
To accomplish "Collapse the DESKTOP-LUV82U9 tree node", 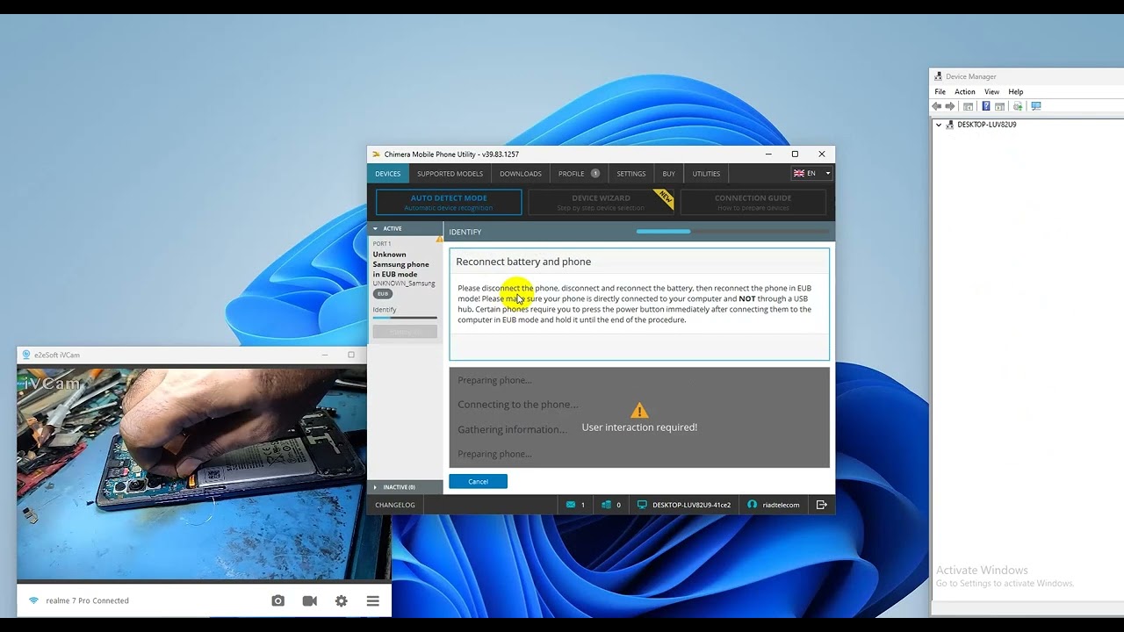I will (939, 125).
